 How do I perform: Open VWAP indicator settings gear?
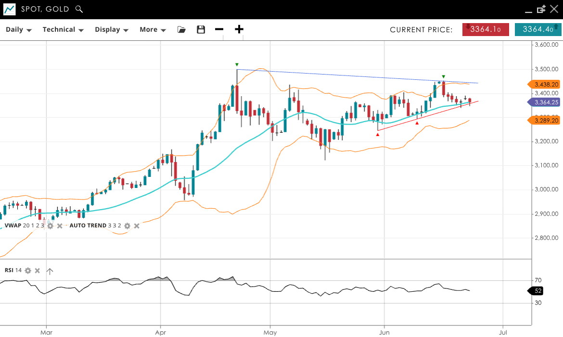click(x=50, y=225)
